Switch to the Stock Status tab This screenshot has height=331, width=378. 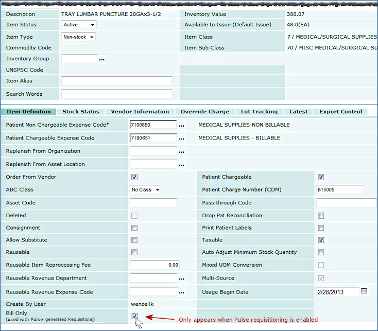(81, 112)
